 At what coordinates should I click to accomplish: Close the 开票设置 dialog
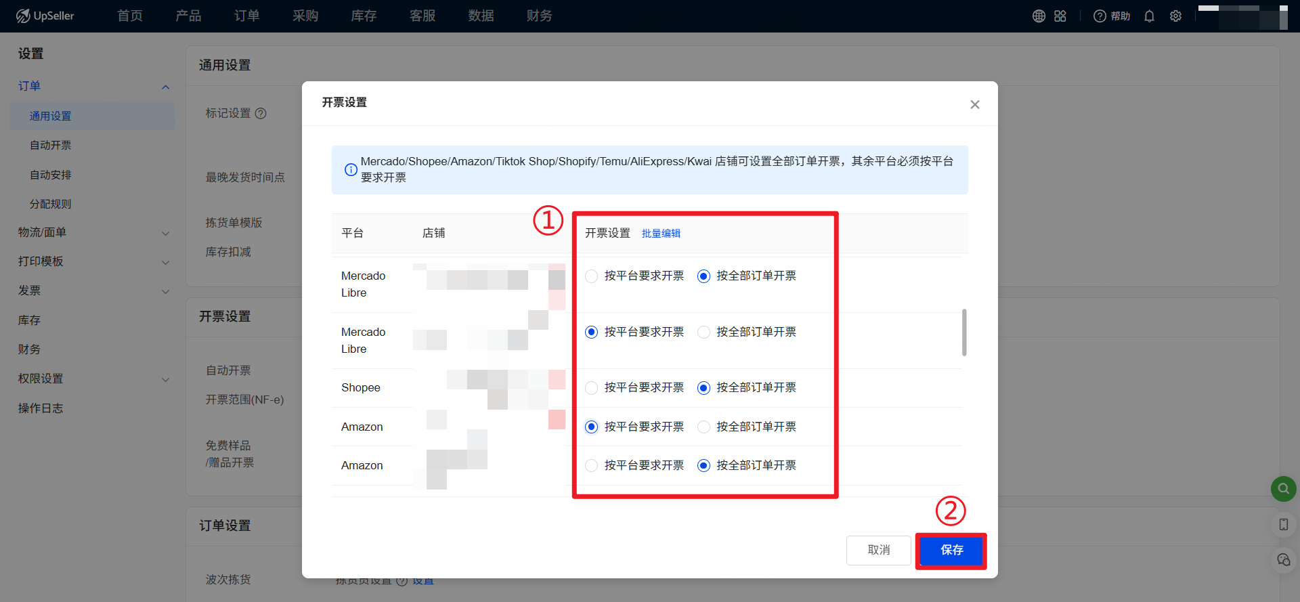pyautogui.click(x=975, y=104)
